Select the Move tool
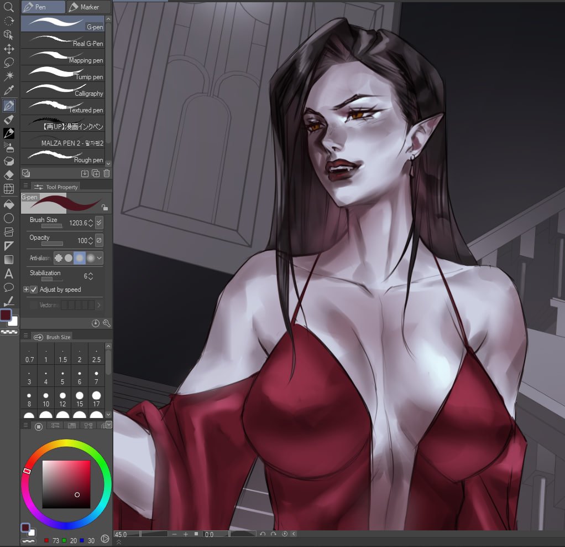This screenshot has height=547, width=565. (8, 49)
